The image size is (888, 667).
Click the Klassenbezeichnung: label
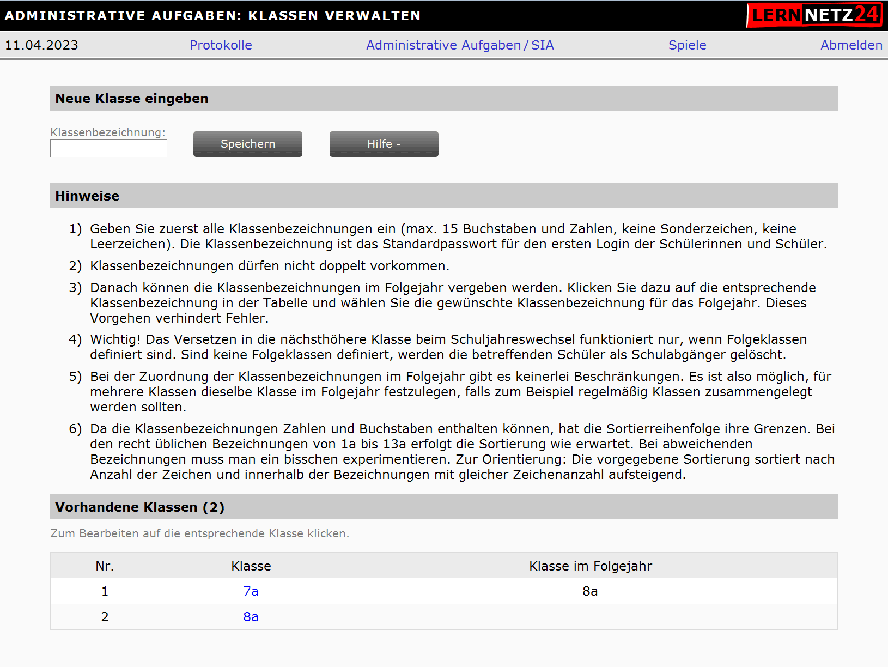pyautogui.click(x=108, y=132)
